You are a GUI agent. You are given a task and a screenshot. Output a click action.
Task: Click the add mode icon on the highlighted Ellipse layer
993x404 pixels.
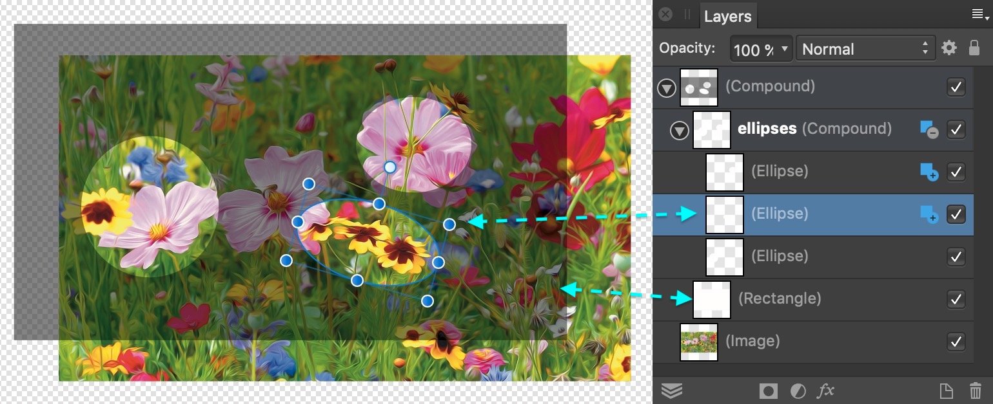[929, 215]
